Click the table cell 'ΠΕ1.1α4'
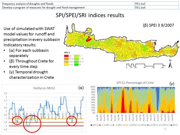This screenshot has height=135, width=180. [x=157, y=7]
